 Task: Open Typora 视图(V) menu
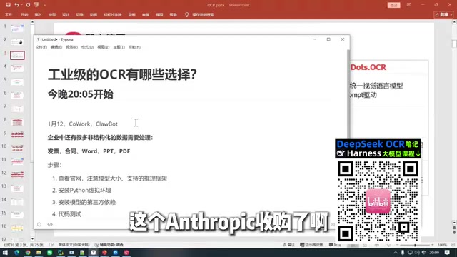pyautogui.click(x=103, y=47)
